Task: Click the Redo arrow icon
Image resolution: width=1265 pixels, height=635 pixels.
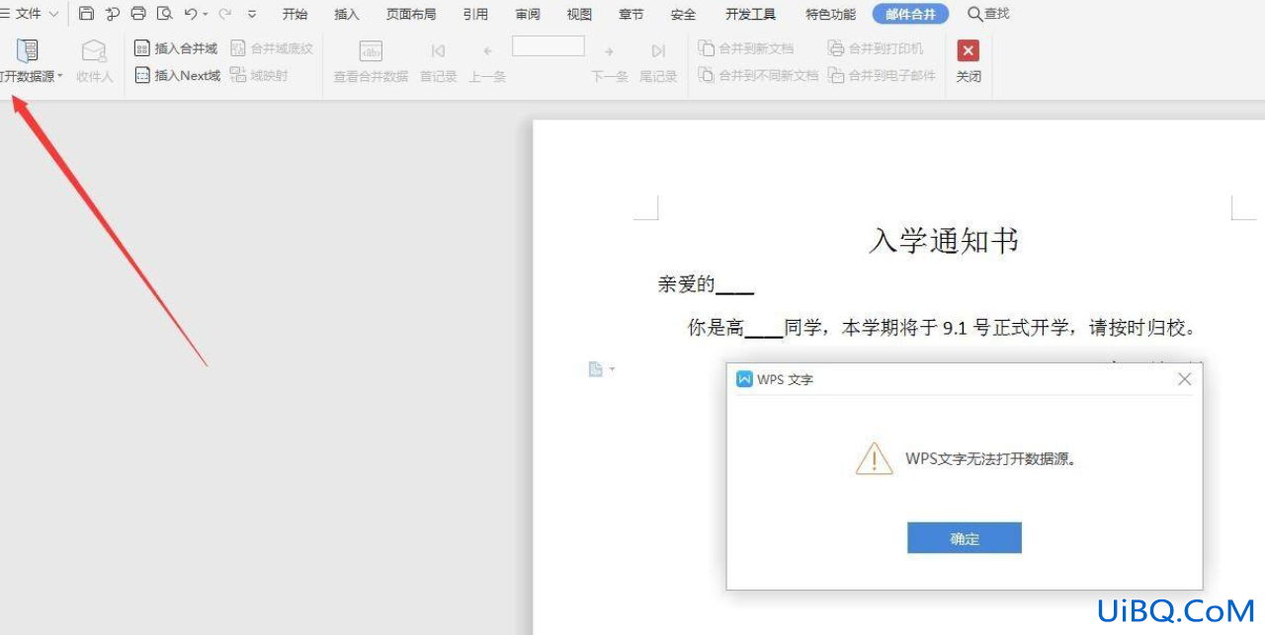Action: click(224, 14)
